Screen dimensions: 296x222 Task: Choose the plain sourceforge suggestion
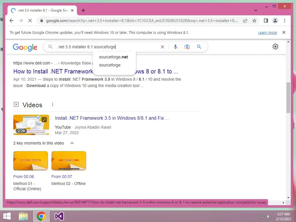point(110,65)
